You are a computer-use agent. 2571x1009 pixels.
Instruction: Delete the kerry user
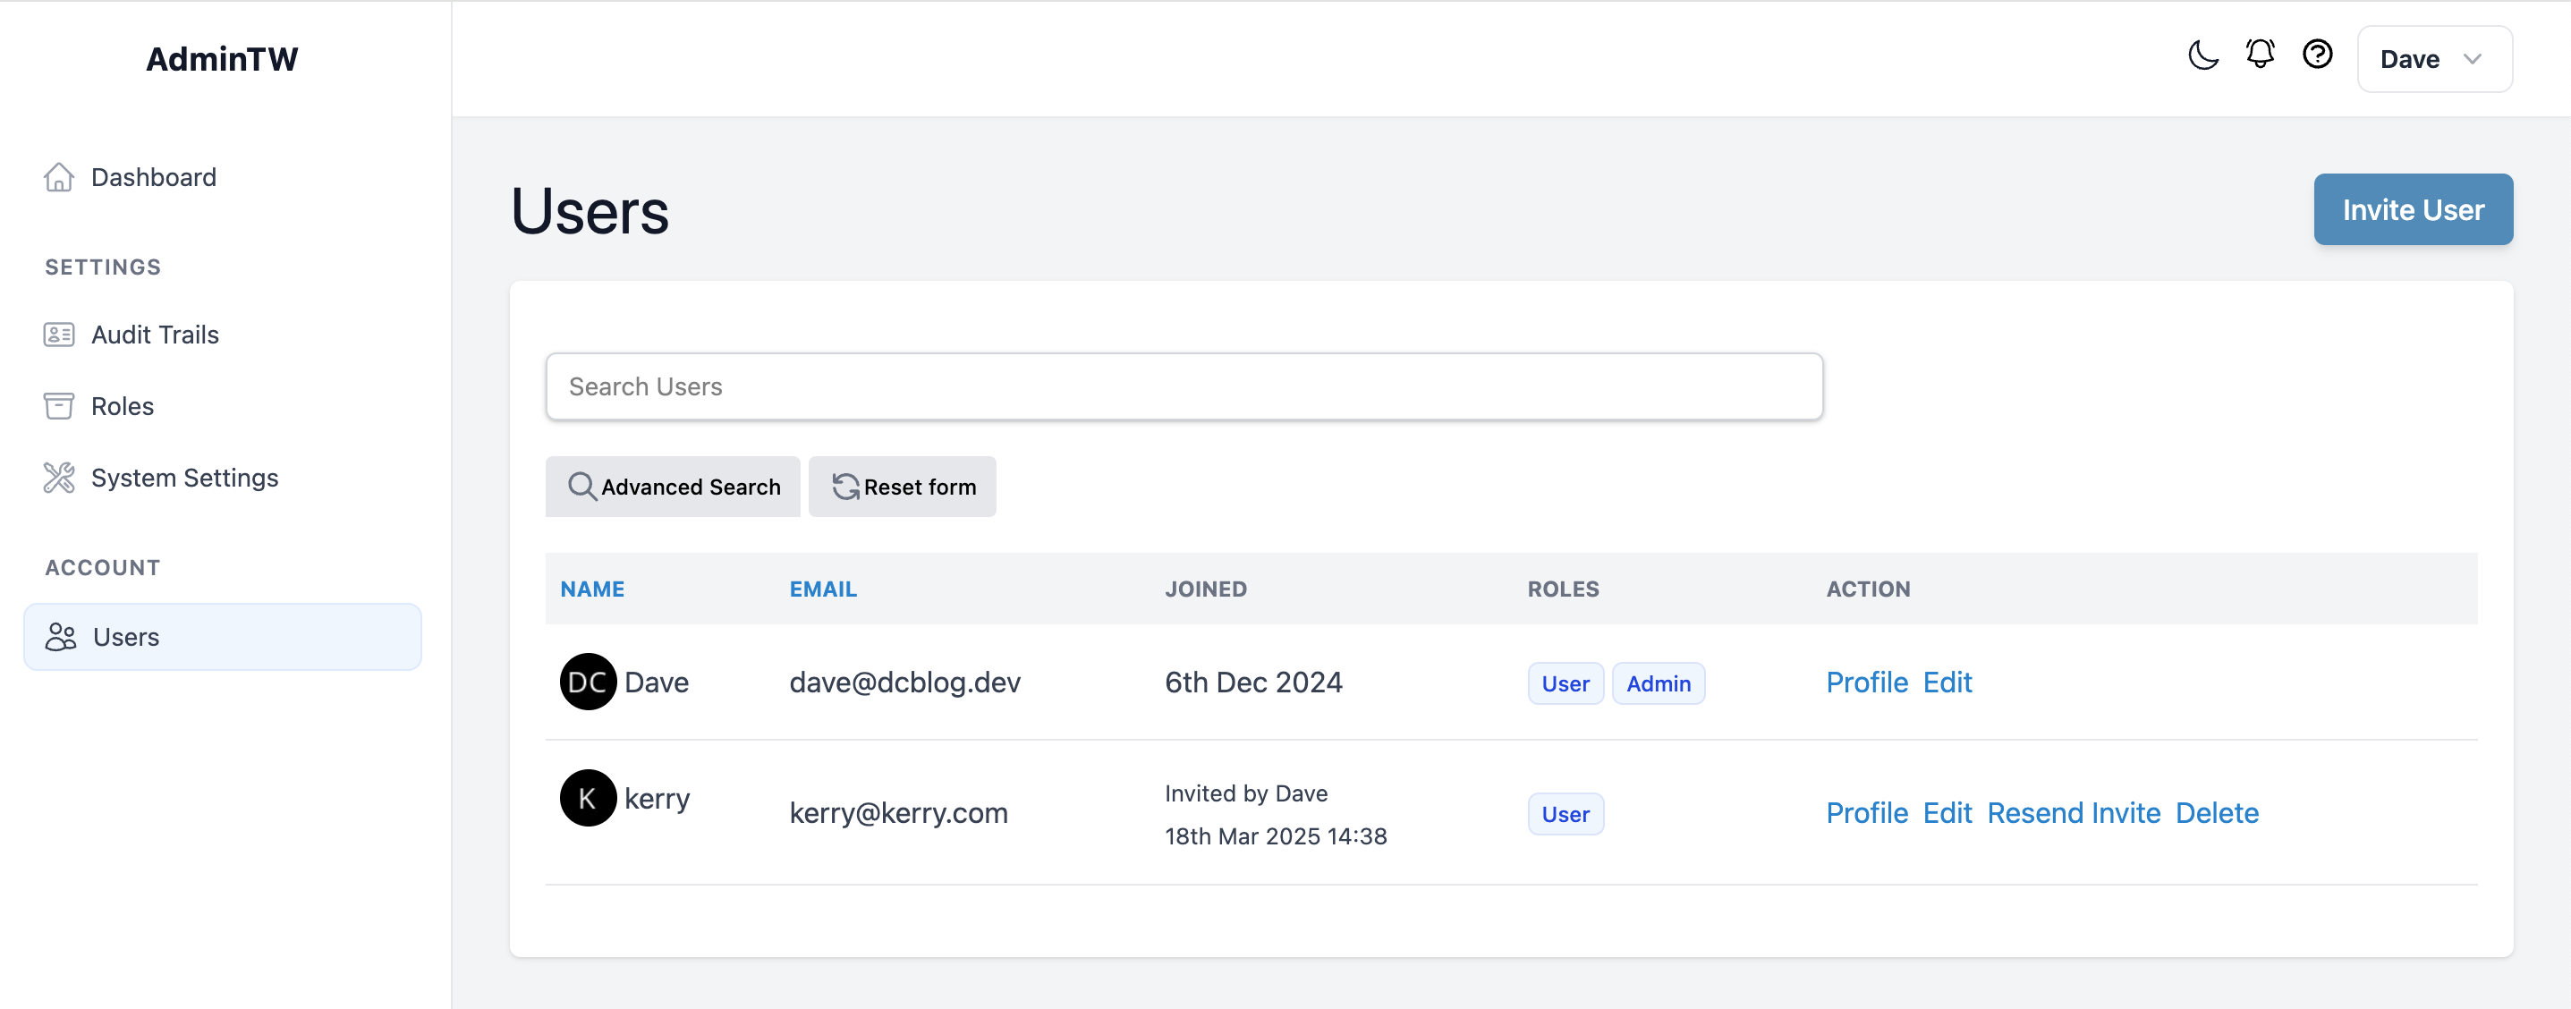tap(2216, 812)
